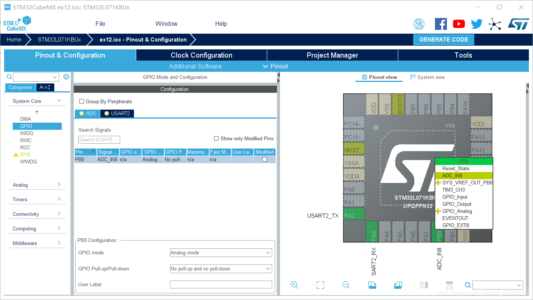
Task: Open the gear settings icon beside the category search
Action: click(x=66, y=77)
